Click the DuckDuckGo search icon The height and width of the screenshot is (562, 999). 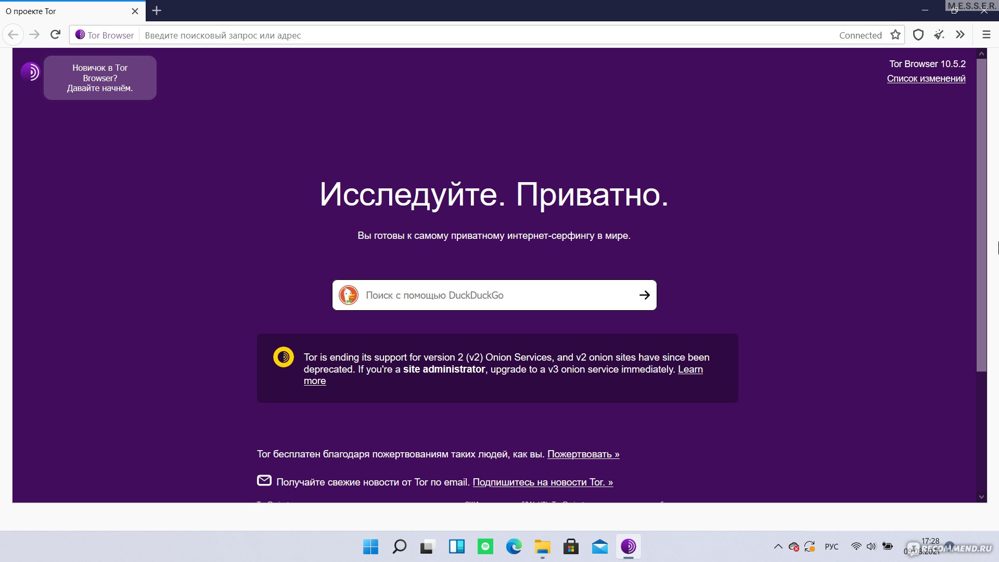coord(351,295)
